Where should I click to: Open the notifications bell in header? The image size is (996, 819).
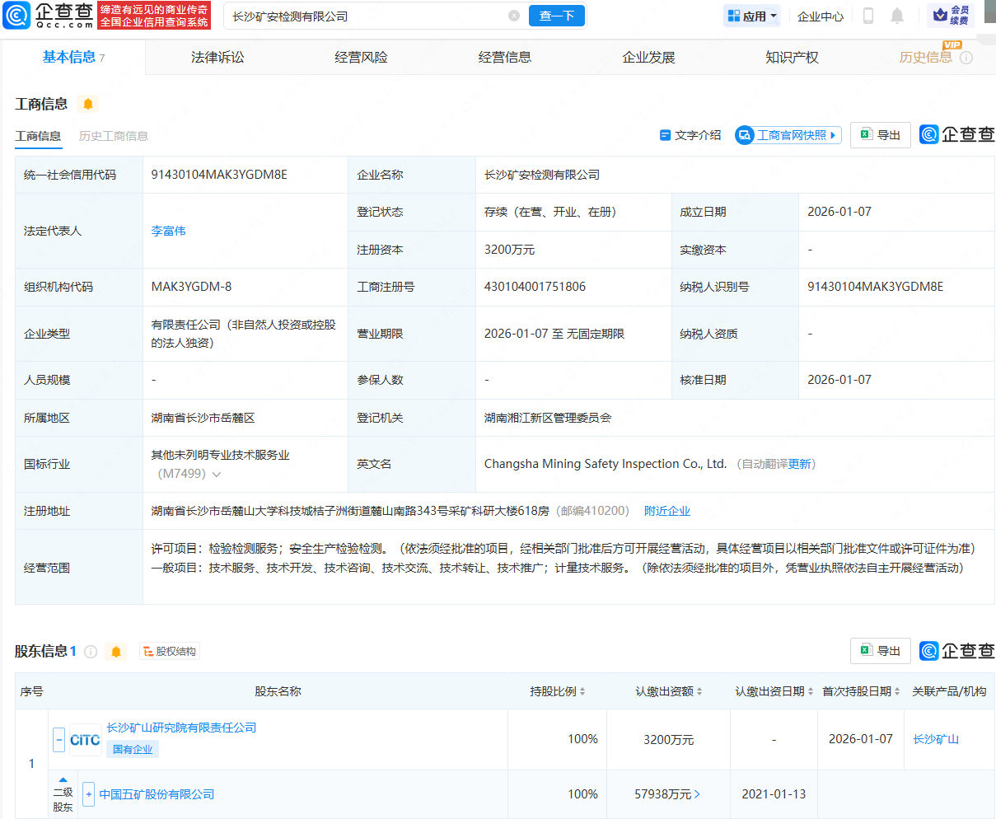click(897, 16)
